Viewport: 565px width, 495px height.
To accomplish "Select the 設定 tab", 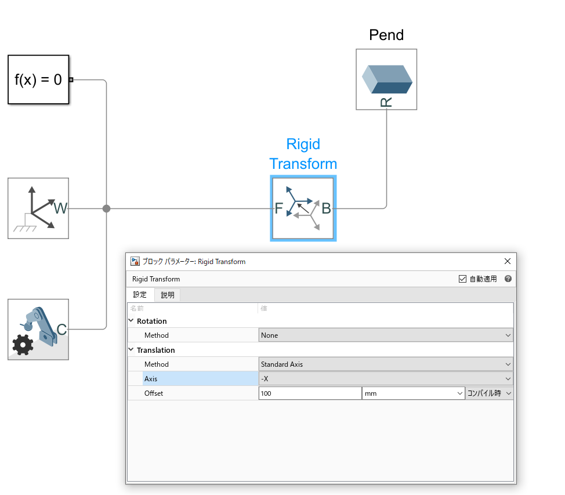I will 140,294.
